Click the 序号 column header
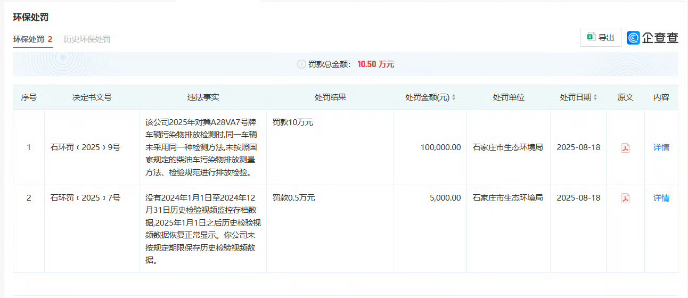This screenshot has width=688, height=298. coord(29,97)
